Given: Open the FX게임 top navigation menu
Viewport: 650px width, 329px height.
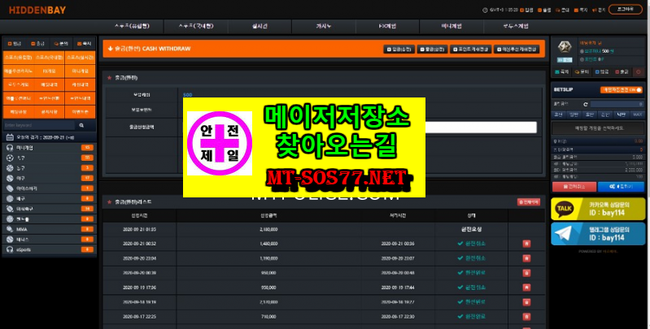Looking at the screenshot, I should [x=387, y=26].
